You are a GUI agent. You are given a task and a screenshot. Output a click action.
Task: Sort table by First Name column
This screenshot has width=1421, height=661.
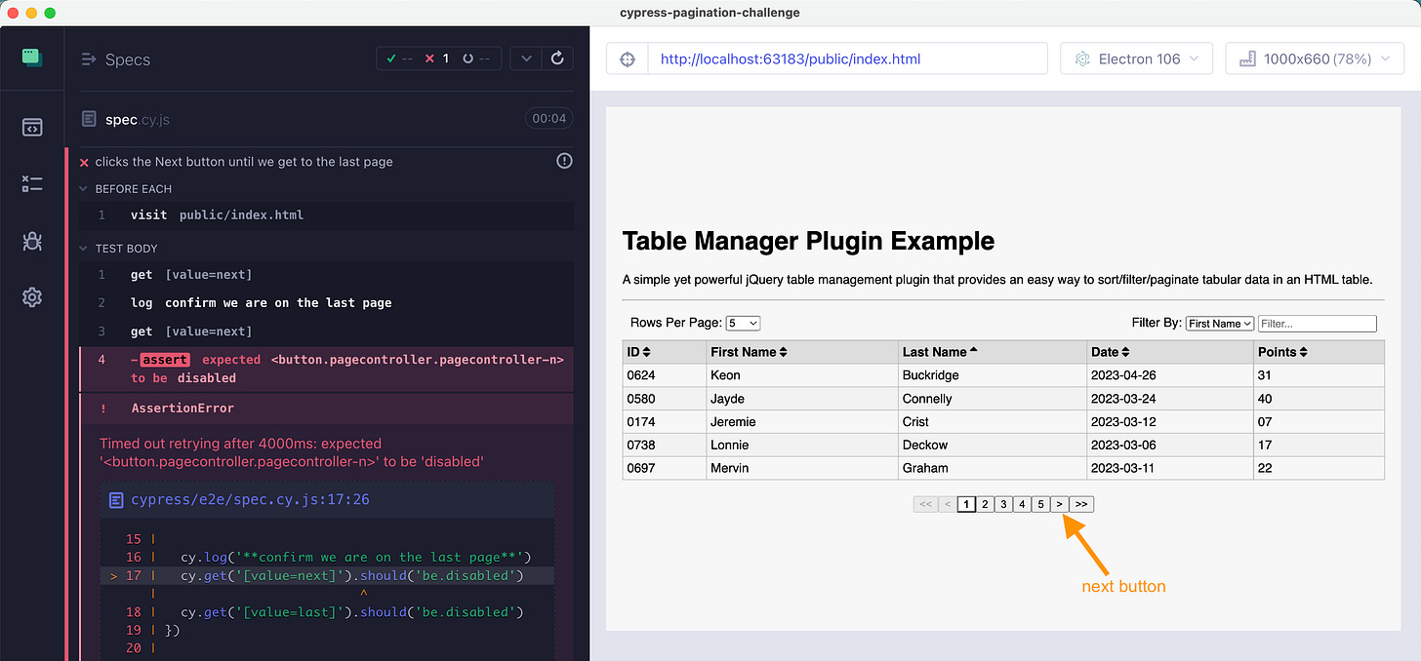point(801,352)
